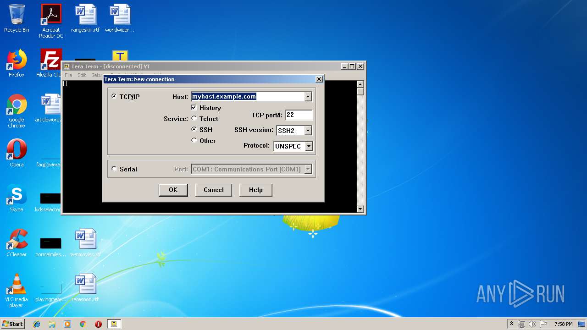The image size is (587, 330).
Task: Click the Tera Term VT title bar icon
Action: tap(66, 66)
